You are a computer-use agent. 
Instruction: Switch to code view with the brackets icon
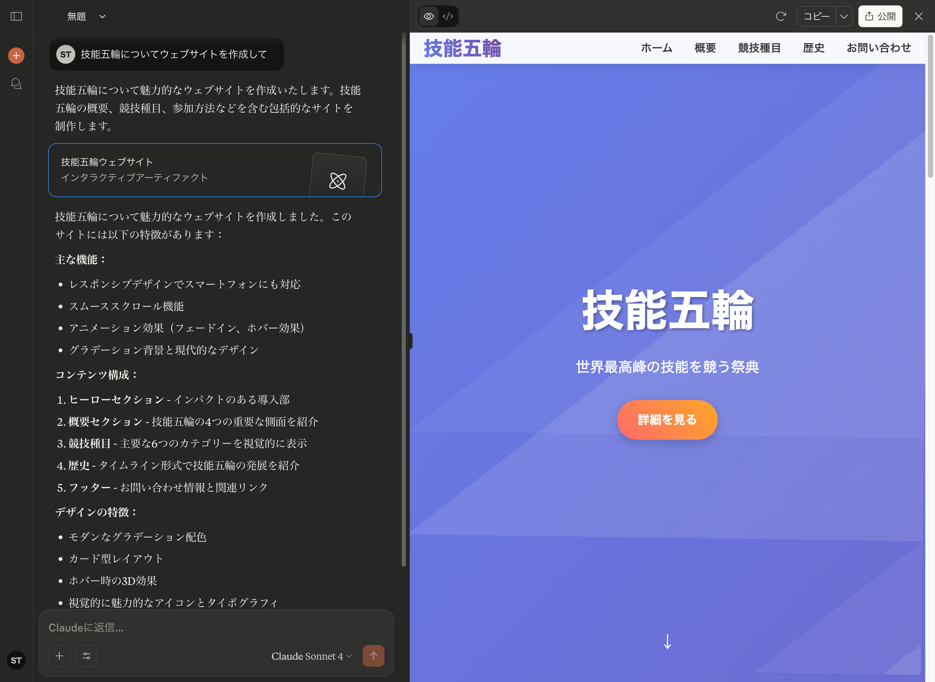[x=448, y=17]
